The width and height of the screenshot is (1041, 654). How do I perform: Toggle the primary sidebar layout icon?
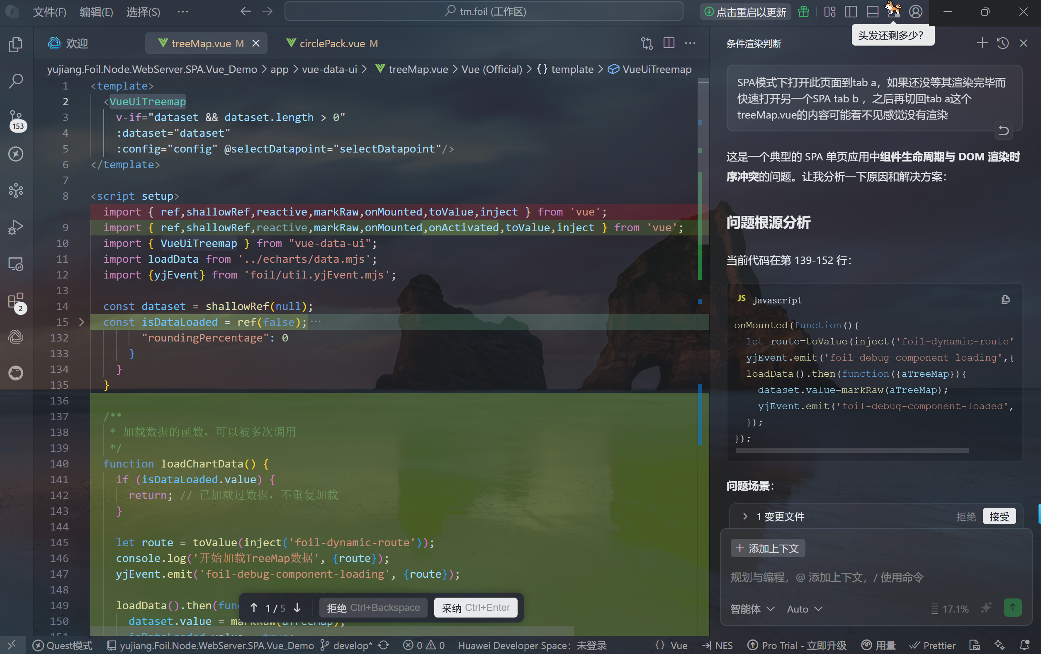851,12
